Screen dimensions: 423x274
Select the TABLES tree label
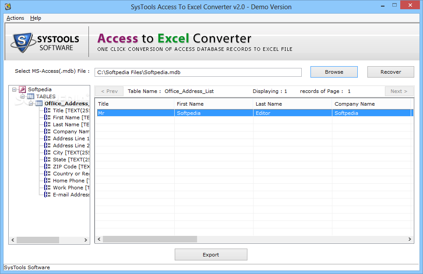coord(46,96)
